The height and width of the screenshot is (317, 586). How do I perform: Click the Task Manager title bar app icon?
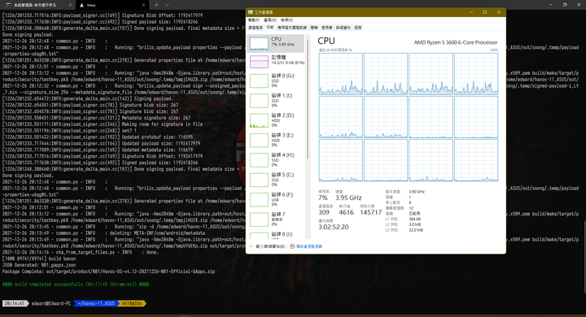[x=251, y=12]
